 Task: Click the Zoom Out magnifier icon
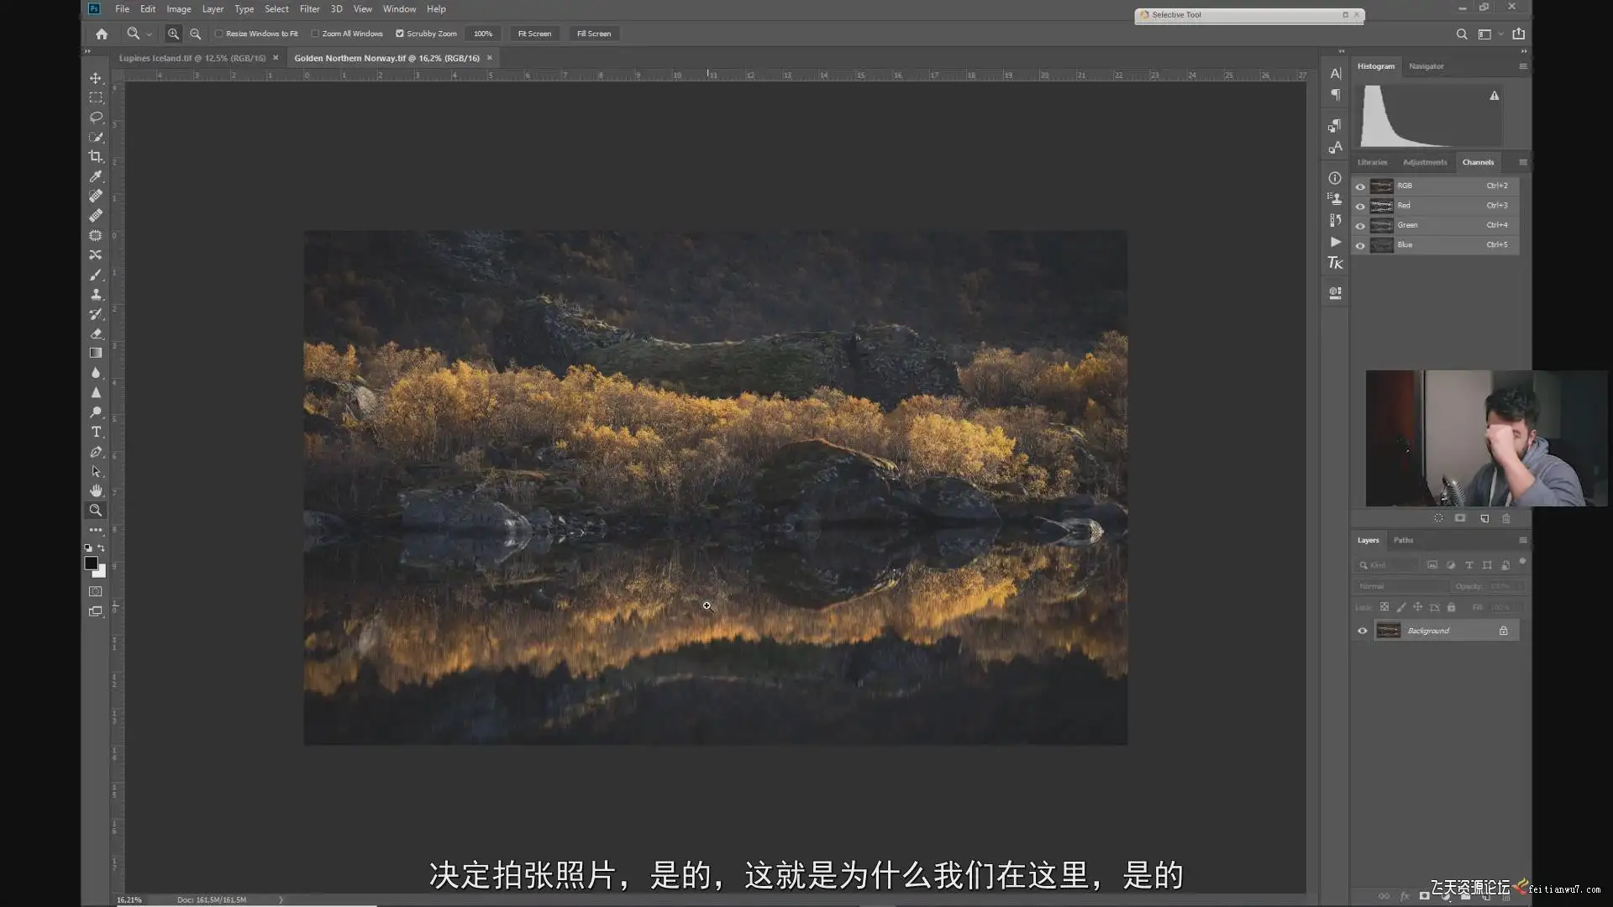[x=195, y=34]
